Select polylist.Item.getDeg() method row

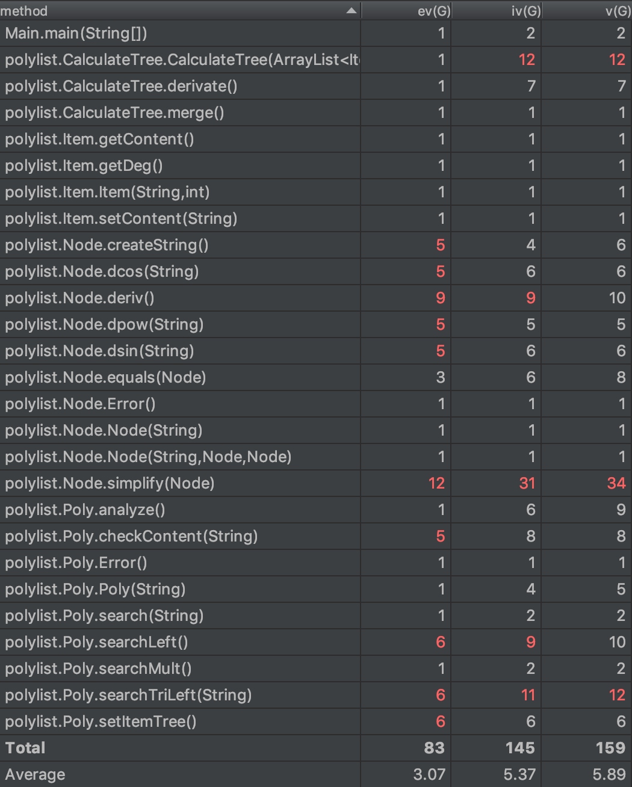84,165
